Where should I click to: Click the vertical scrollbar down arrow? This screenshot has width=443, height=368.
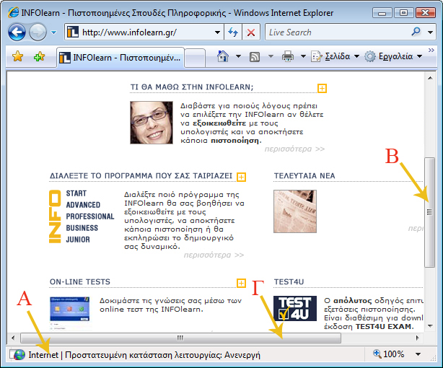[430, 326]
